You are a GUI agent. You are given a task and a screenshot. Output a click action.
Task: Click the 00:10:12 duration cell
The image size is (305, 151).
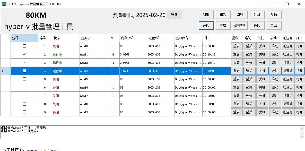click(216, 63)
